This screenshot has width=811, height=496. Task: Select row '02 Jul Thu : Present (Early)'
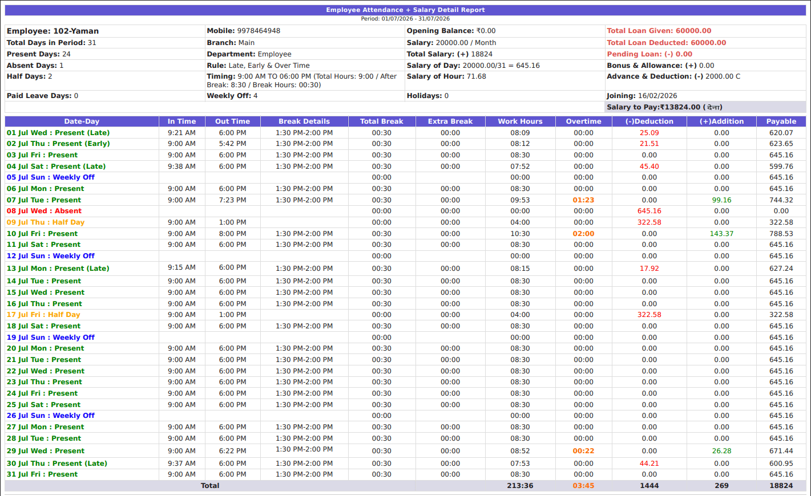[x=405, y=144]
